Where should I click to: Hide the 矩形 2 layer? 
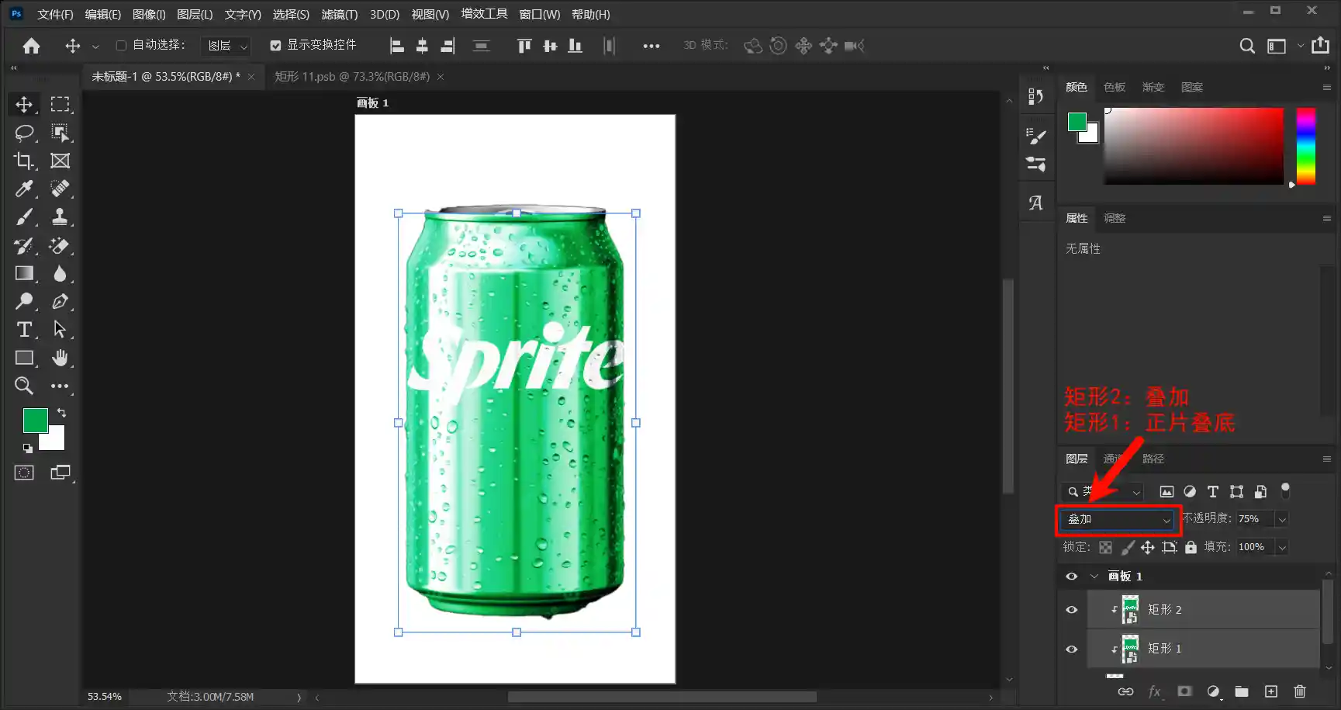(1072, 610)
